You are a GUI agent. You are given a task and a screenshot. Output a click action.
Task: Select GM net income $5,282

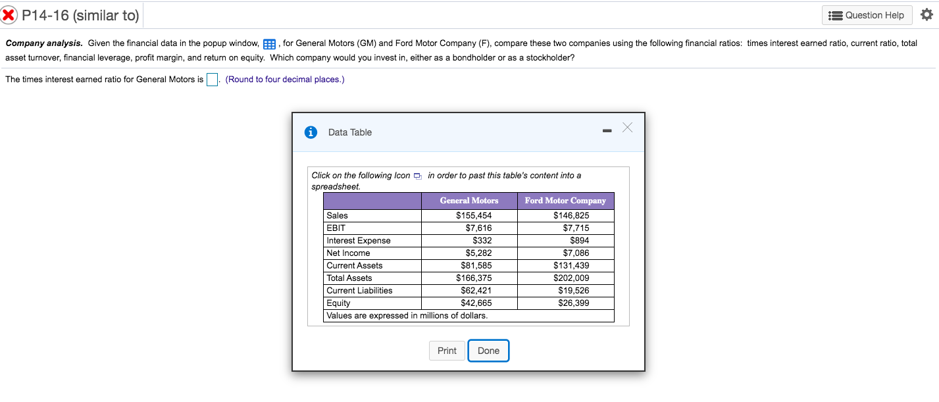click(x=478, y=253)
